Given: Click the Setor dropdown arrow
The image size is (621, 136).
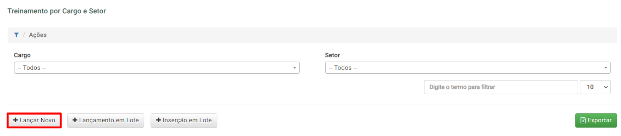Looking at the screenshot, I should pos(606,68).
